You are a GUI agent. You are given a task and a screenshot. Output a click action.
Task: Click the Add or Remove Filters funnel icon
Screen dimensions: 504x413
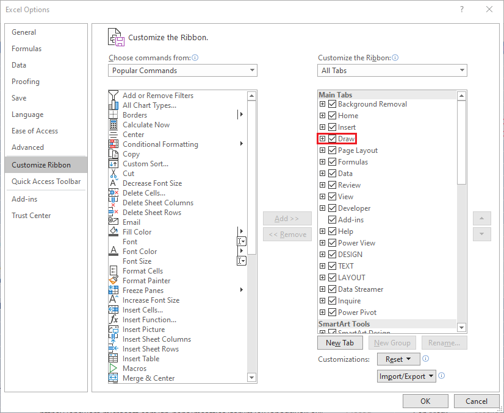113,95
